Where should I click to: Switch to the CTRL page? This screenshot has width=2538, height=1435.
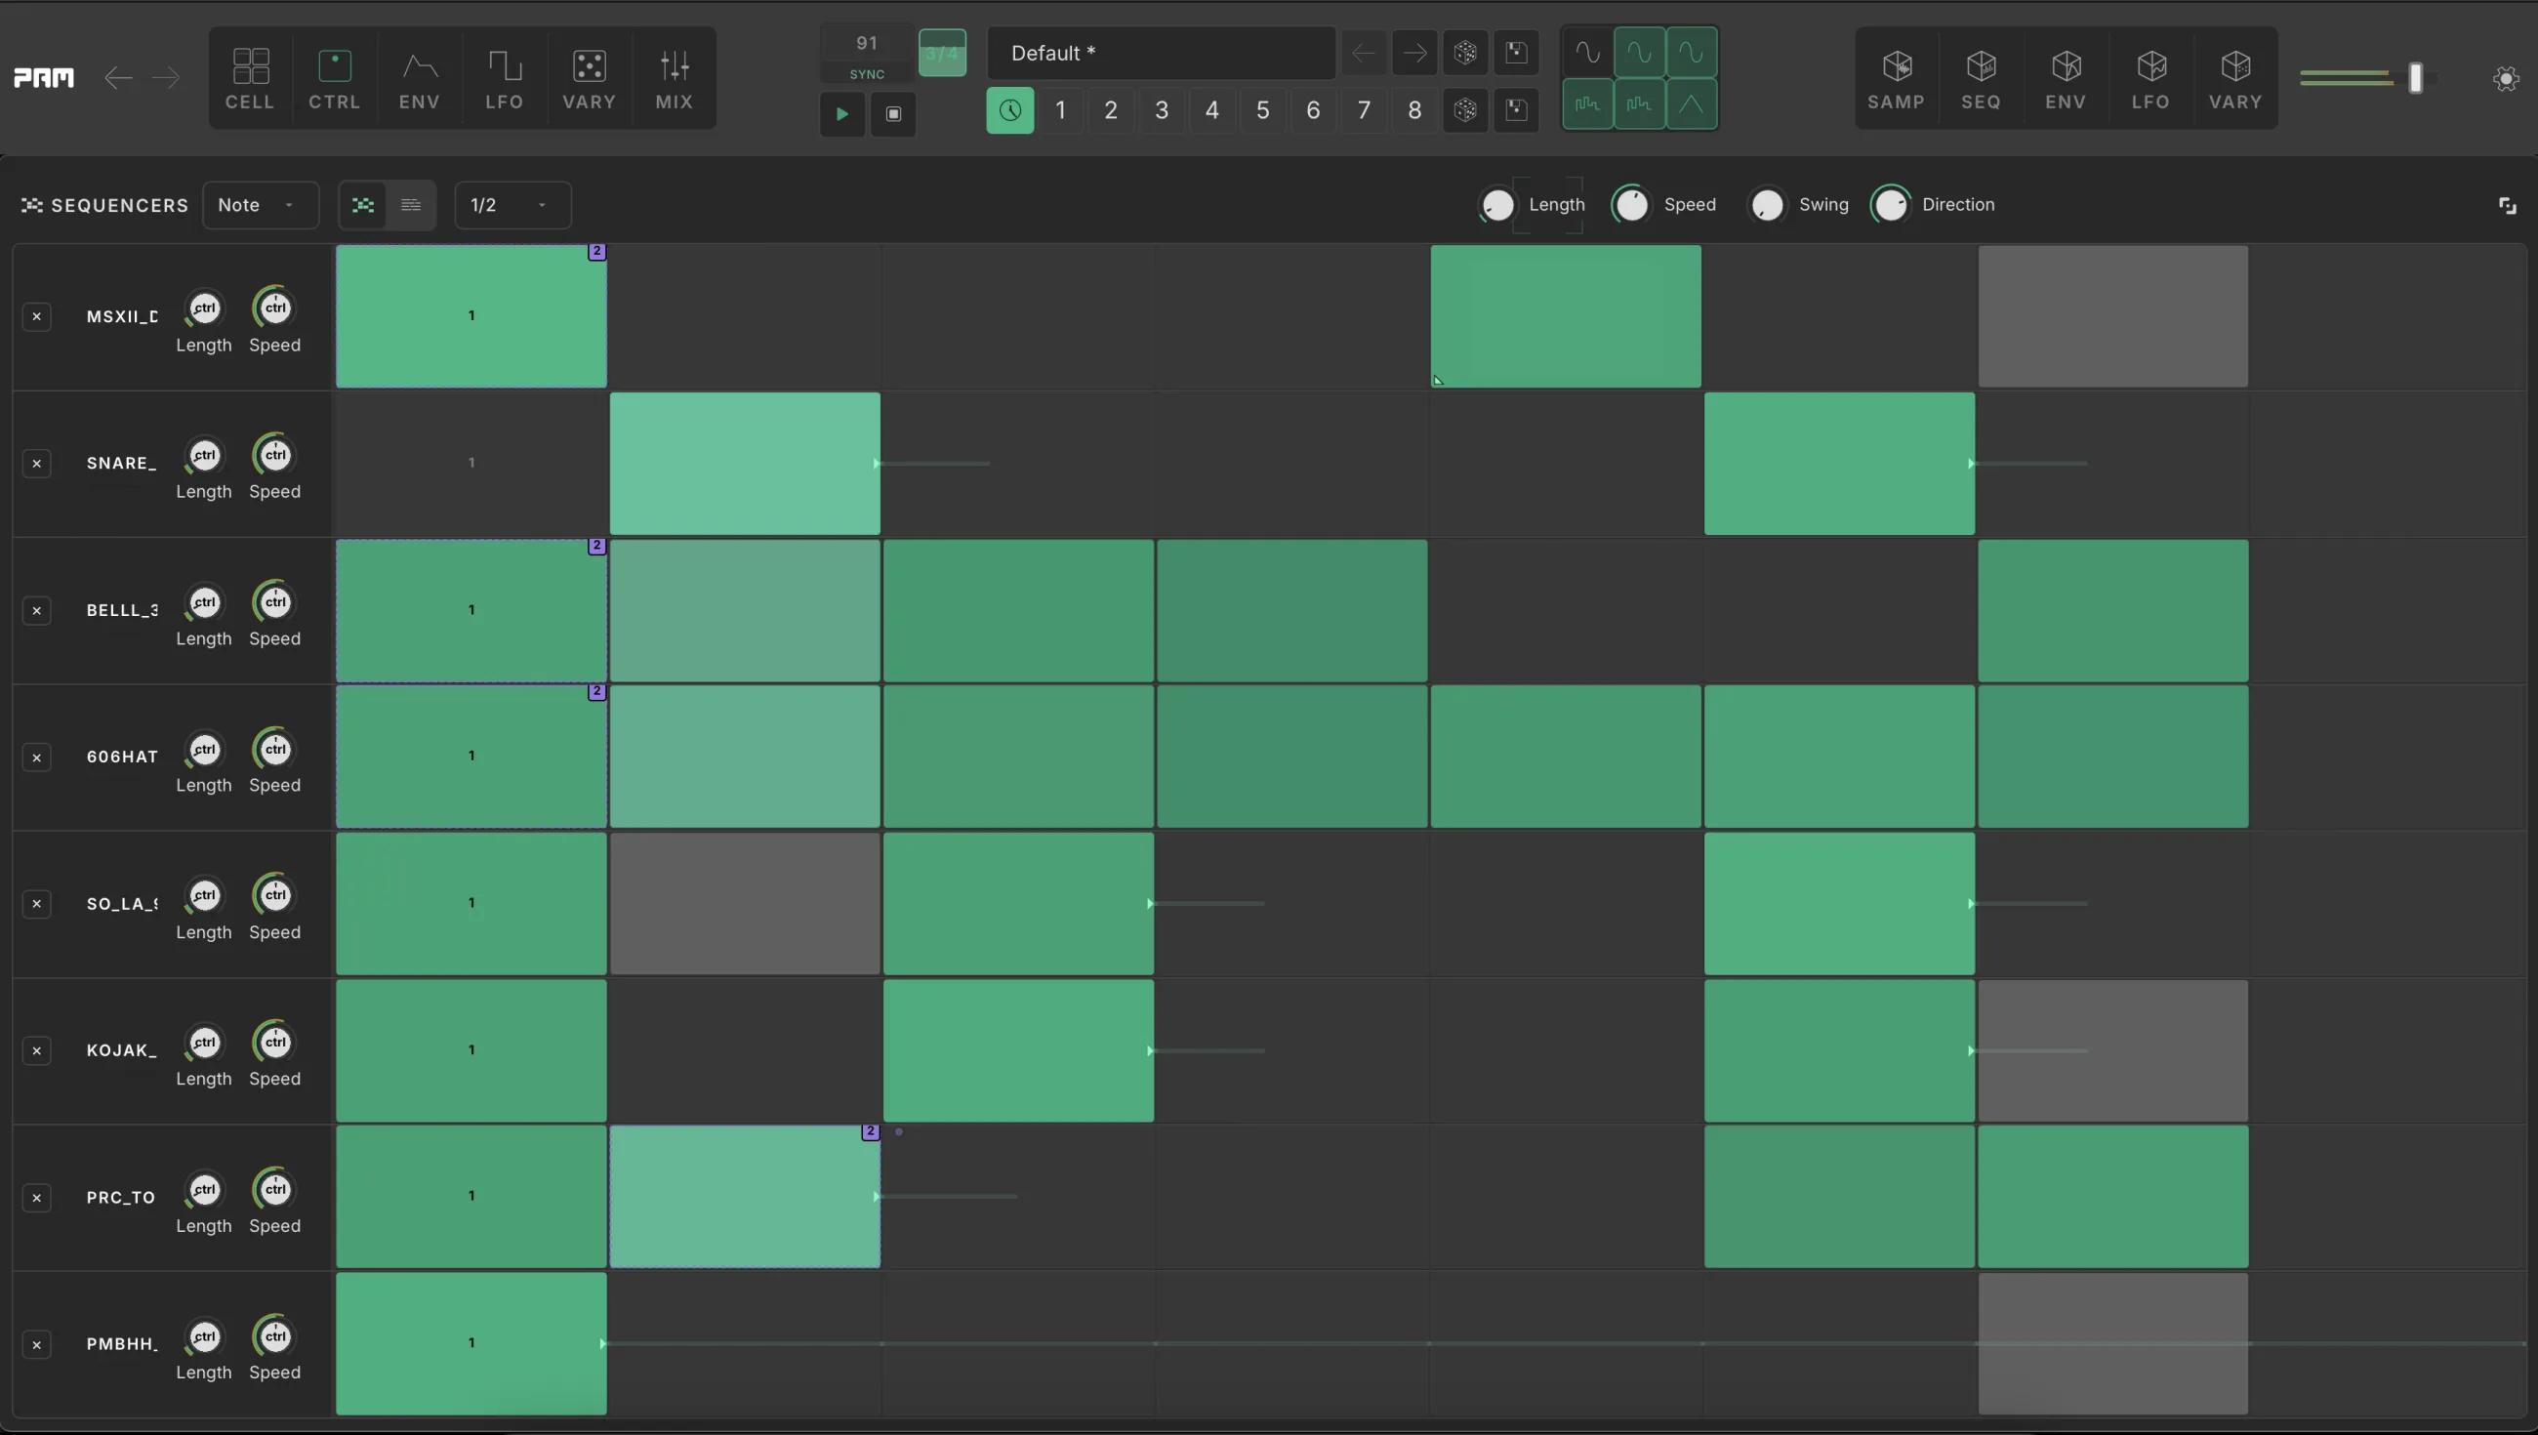pos(335,78)
